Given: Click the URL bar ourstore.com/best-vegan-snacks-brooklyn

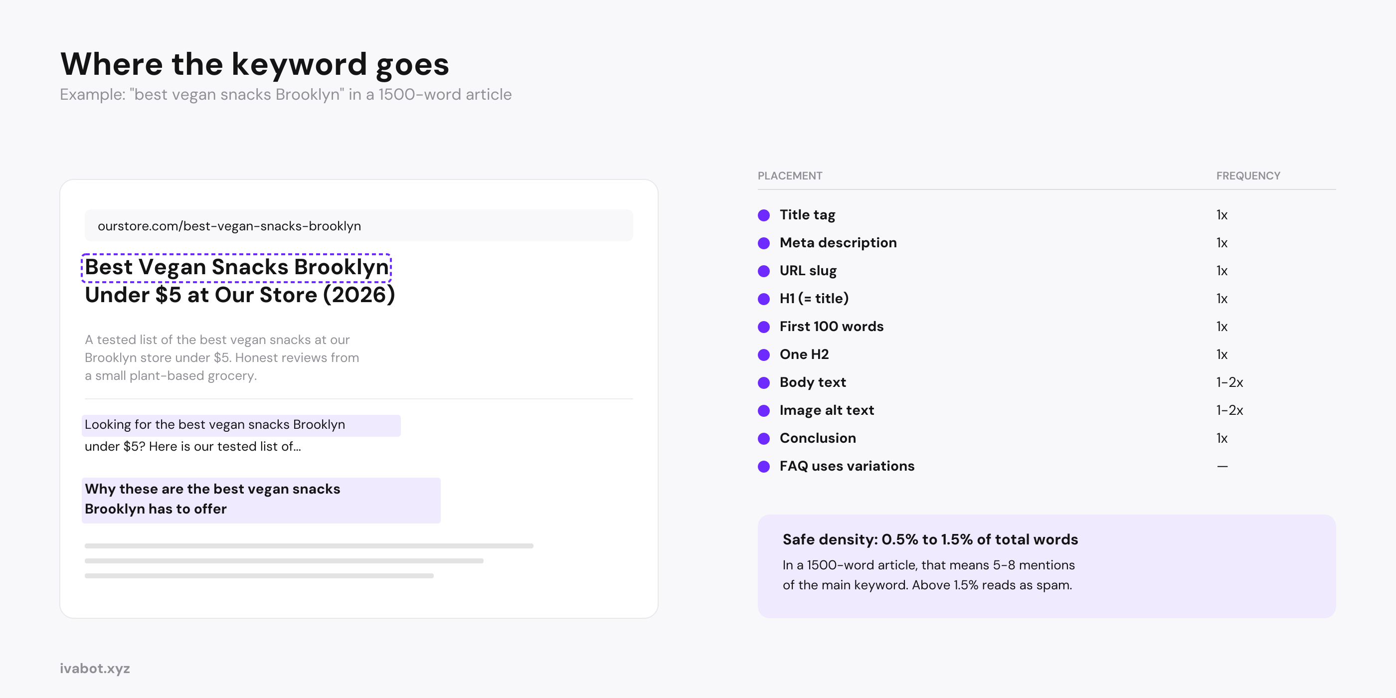Looking at the screenshot, I should (358, 225).
